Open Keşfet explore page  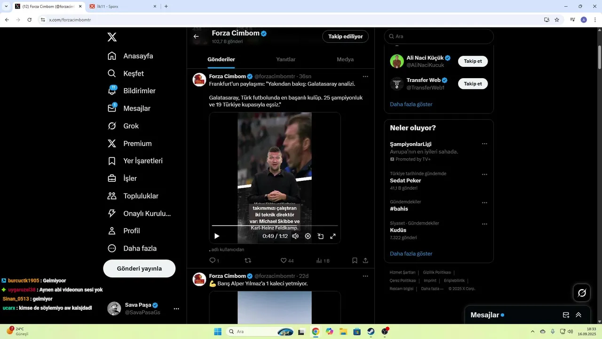pos(126,73)
